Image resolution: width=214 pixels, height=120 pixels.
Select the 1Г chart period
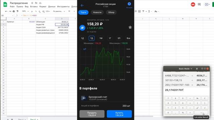point(110,38)
